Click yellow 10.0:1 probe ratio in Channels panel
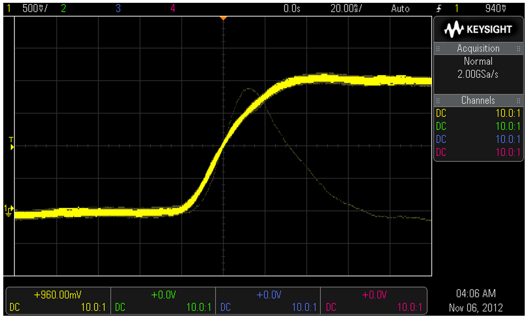Viewport: 528px width, 319px height. coord(508,114)
